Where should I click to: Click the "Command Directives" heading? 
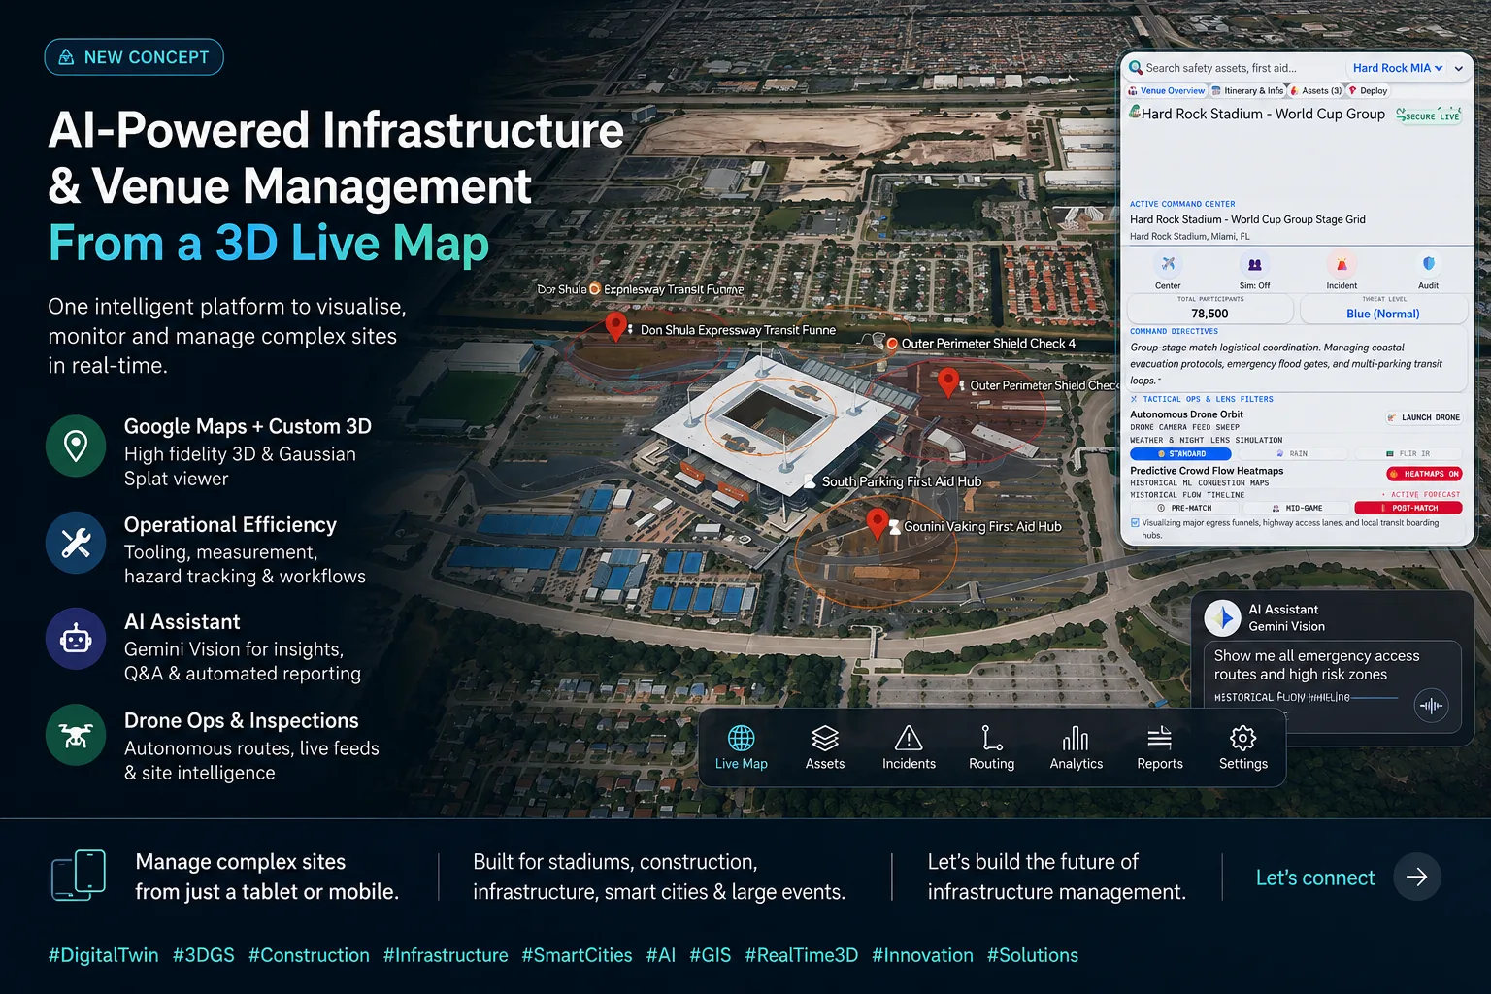pos(1174,331)
